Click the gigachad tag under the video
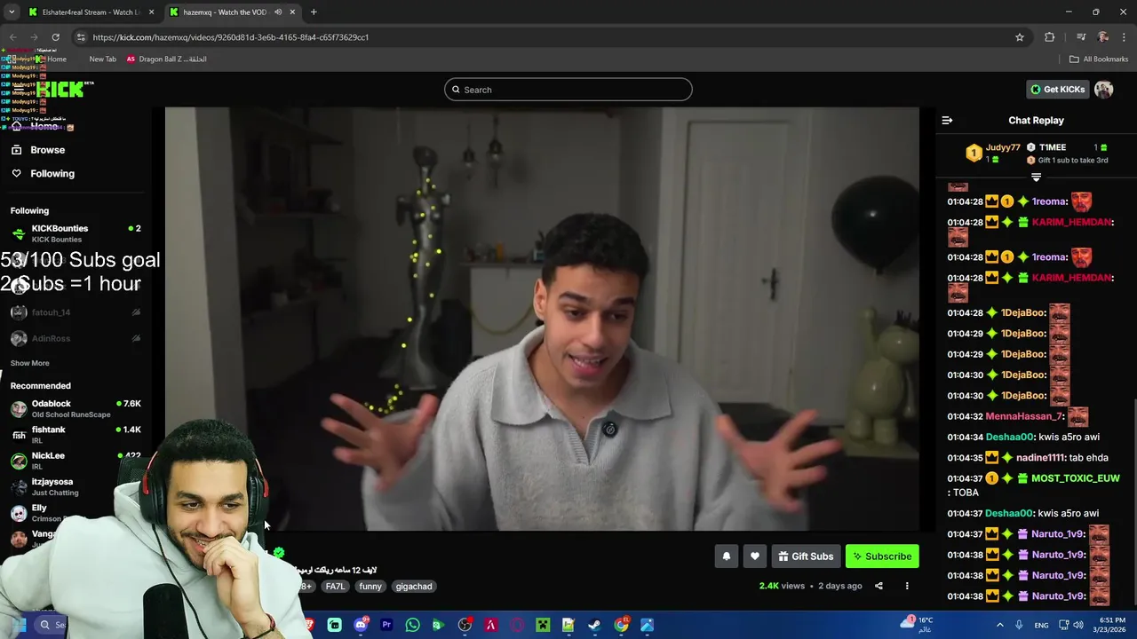This screenshot has height=639, width=1137. (x=414, y=586)
